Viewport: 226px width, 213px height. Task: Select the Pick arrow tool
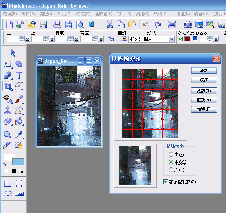coord(13,53)
